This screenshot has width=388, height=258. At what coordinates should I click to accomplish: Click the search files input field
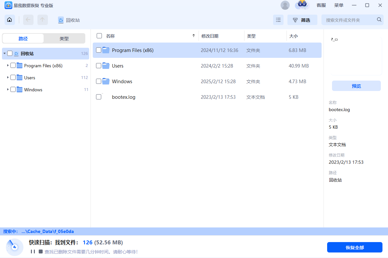(x=350, y=20)
